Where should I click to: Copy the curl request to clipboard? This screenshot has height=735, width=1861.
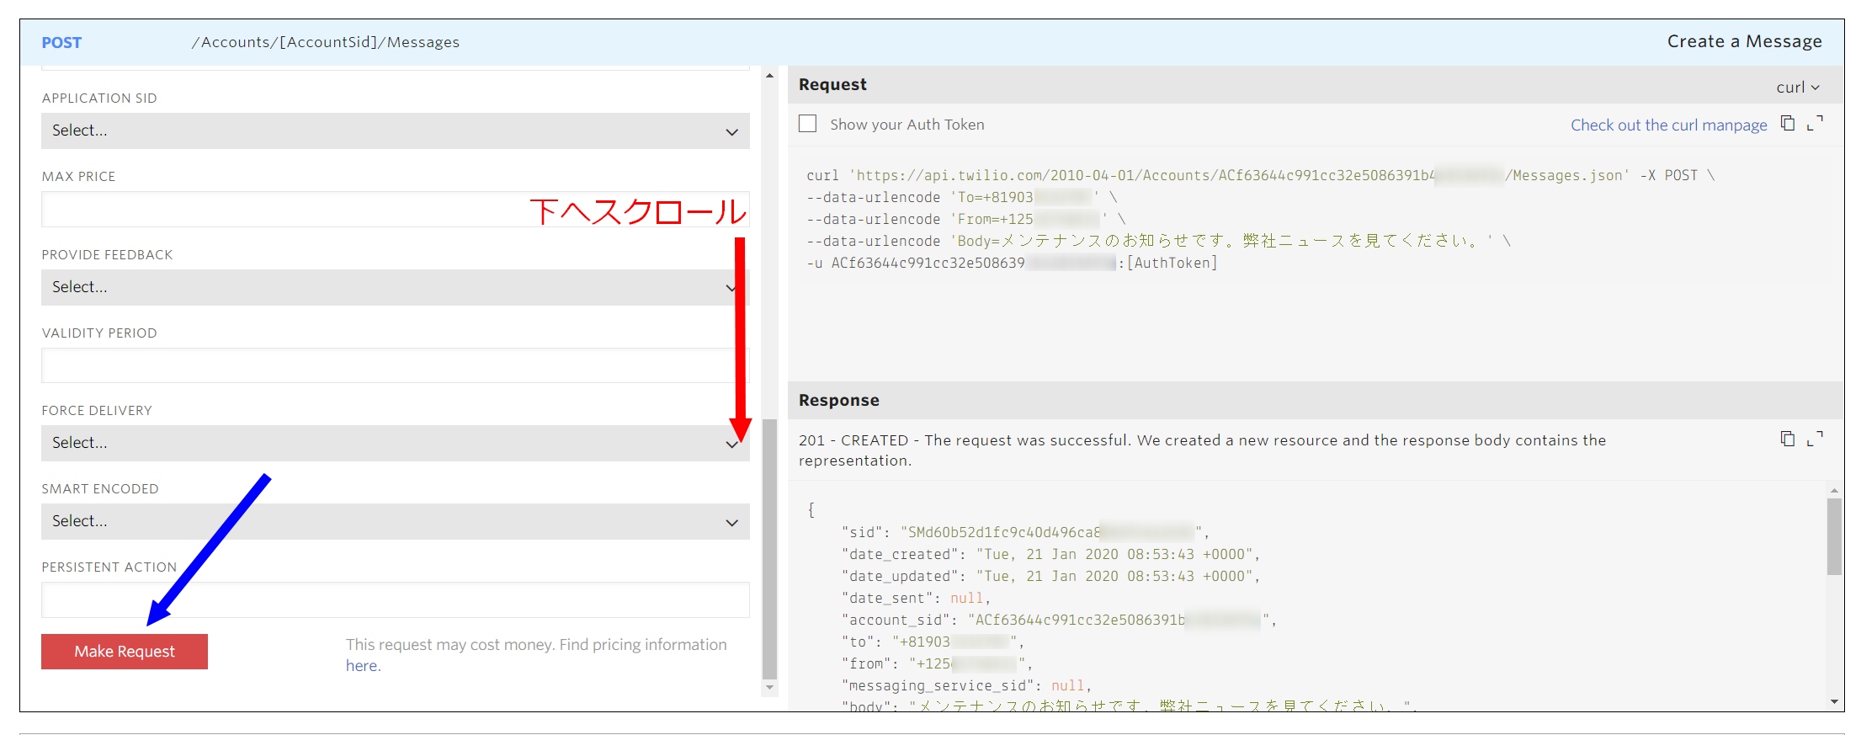click(x=1788, y=124)
